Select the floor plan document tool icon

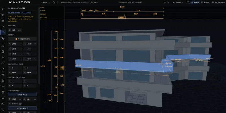tap(3, 81)
